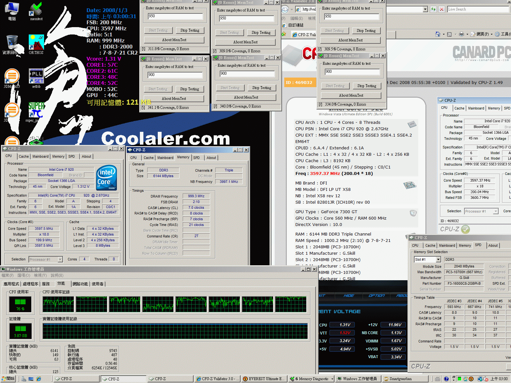Open the IE recent pages dropdown arrow
Image resolution: width=511 pixels, height=383 pixels.
pos(292,10)
